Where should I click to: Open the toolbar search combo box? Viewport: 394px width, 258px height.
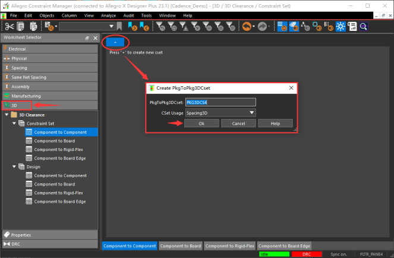[87, 26]
